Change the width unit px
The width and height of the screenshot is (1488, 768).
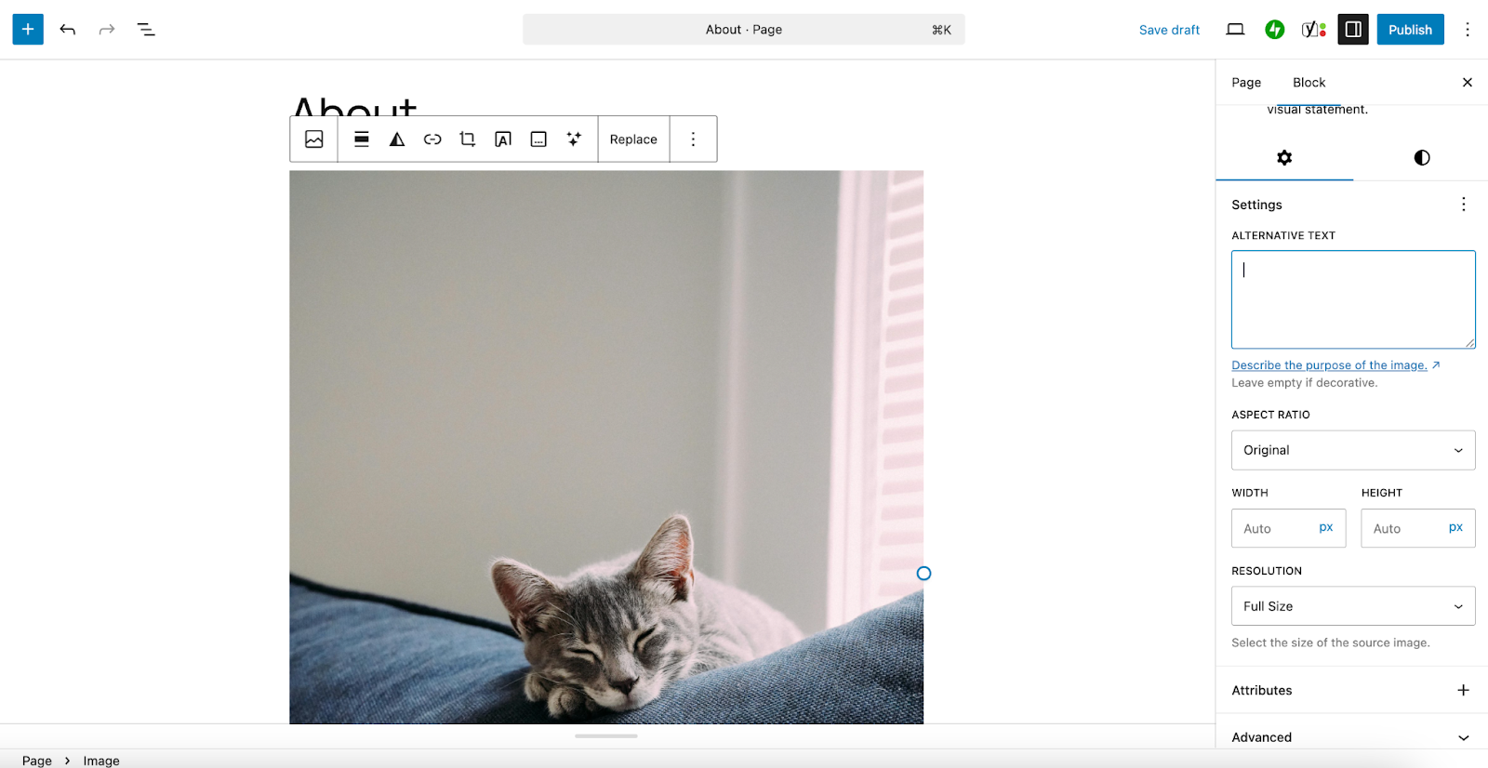[x=1326, y=528]
